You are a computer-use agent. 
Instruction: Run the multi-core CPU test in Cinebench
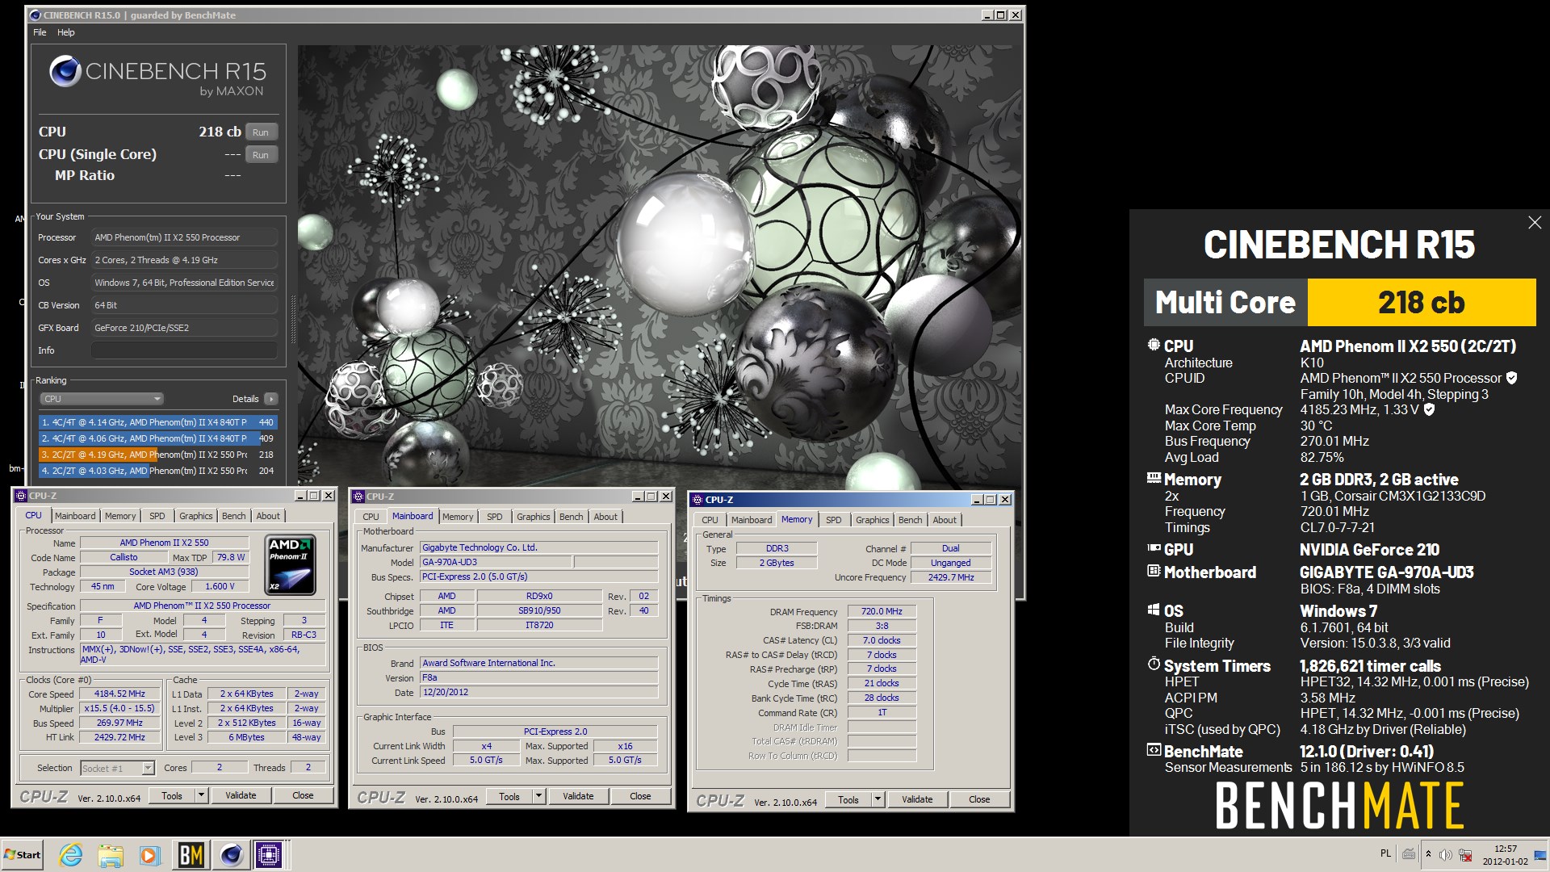coord(260,132)
